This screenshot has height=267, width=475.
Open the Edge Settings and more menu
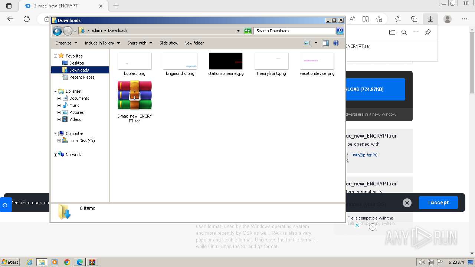(x=465, y=19)
